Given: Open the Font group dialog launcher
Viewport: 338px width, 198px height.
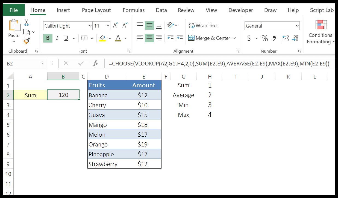Looking at the screenshot, I should [x=128, y=51].
